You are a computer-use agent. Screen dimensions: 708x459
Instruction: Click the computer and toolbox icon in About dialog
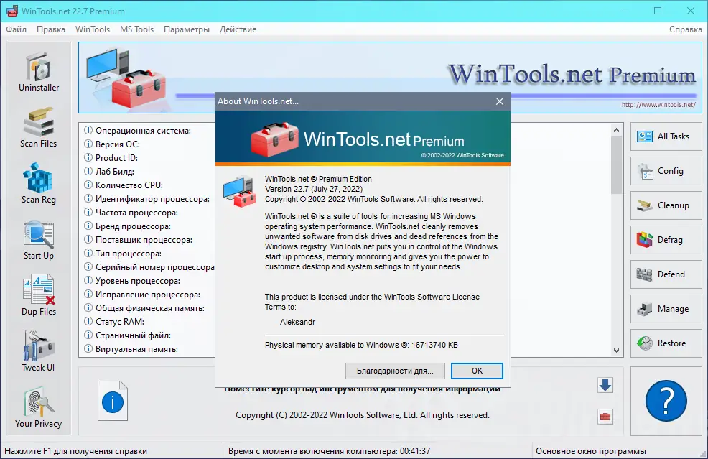coord(239,192)
